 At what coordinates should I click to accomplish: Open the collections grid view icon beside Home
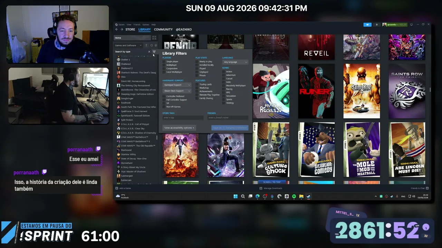click(x=154, y=38)
